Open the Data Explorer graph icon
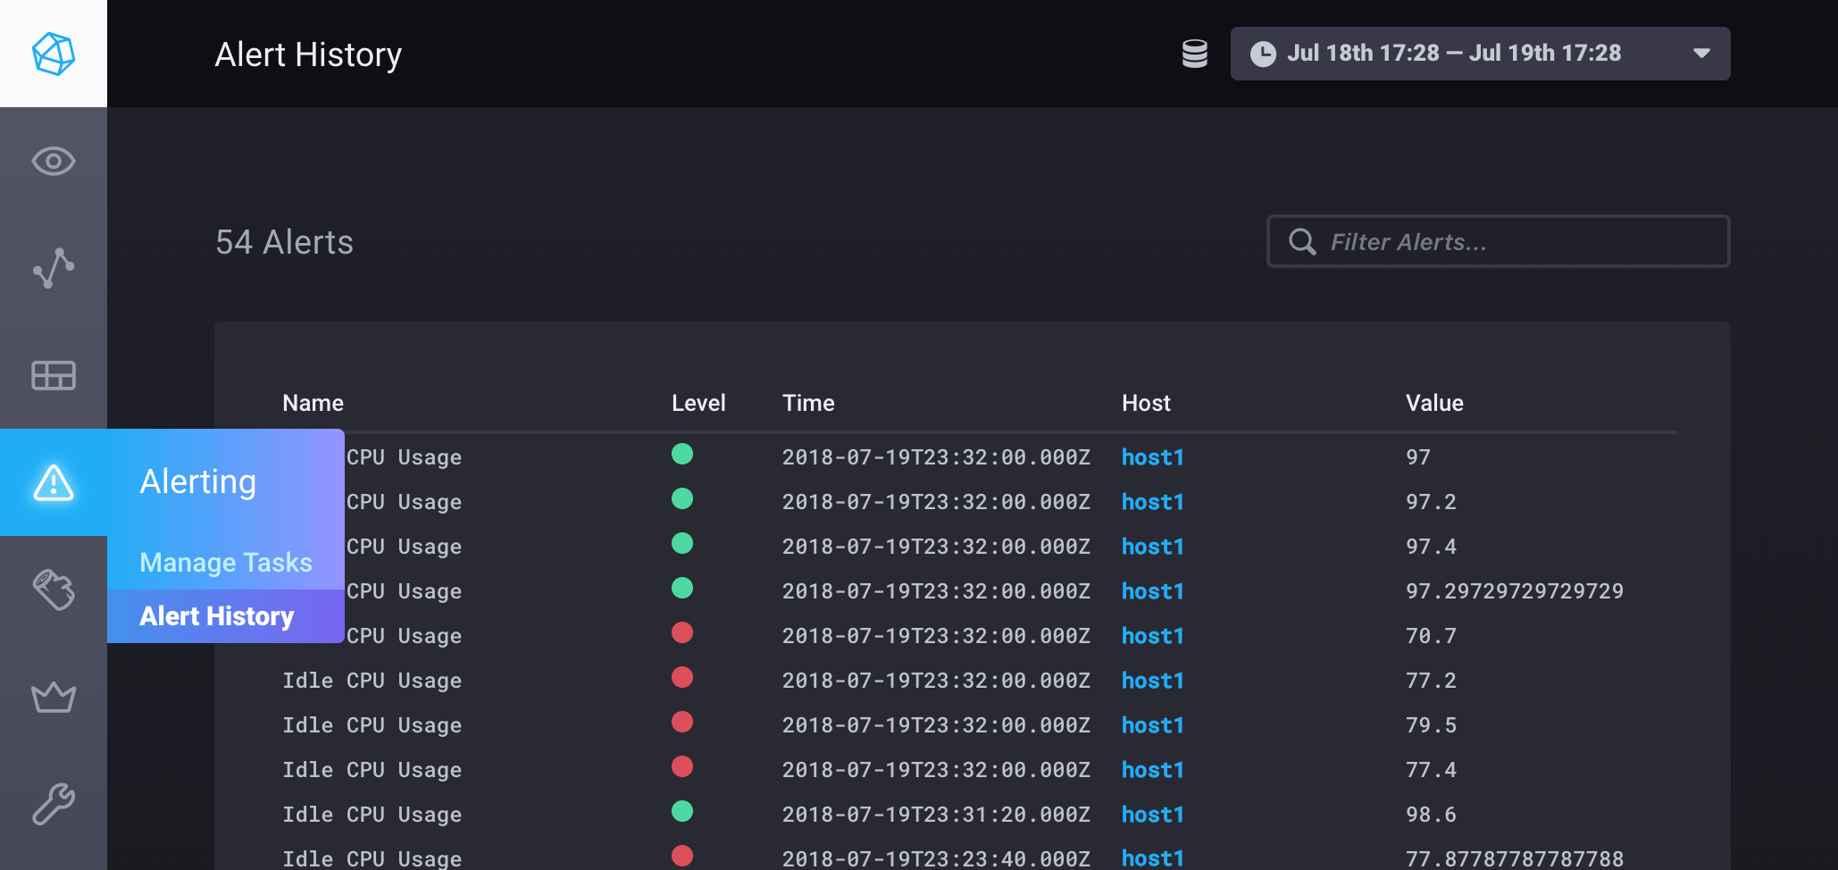1838x870 pixels. (x=54, y=268)
